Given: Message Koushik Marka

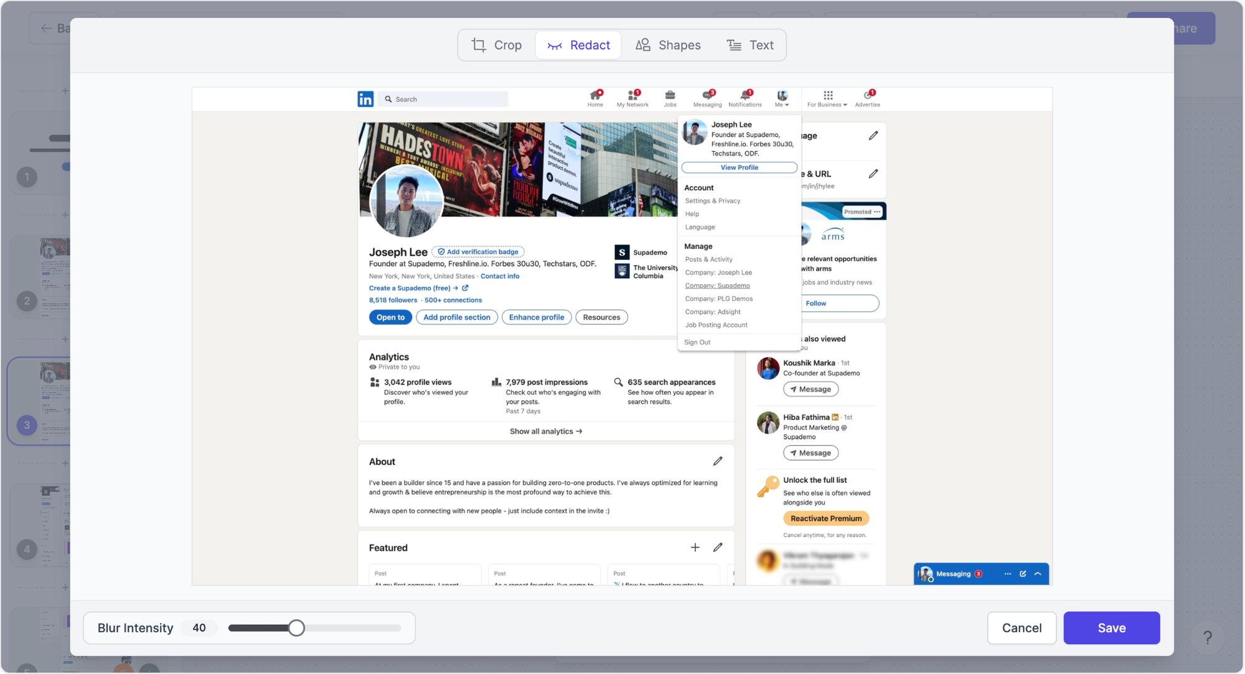Looking at the screenshot, I should pos(810,390).
